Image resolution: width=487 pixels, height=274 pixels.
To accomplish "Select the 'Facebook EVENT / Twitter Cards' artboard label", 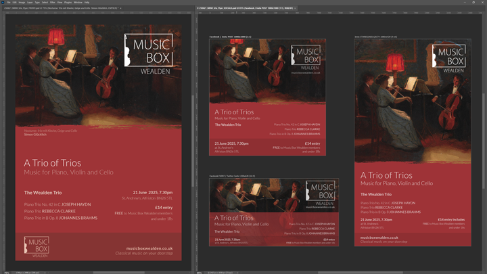I will (x=232, y=176).
